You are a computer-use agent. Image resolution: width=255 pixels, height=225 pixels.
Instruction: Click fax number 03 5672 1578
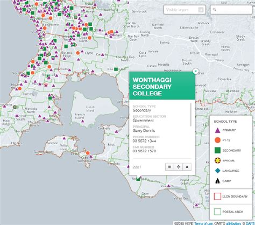[x=144, y=151]
